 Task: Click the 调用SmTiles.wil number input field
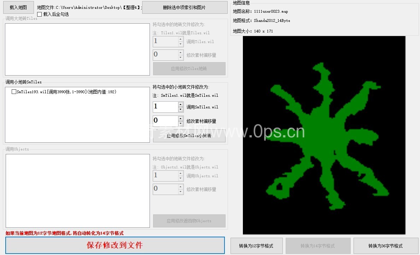tap(165, 107)
